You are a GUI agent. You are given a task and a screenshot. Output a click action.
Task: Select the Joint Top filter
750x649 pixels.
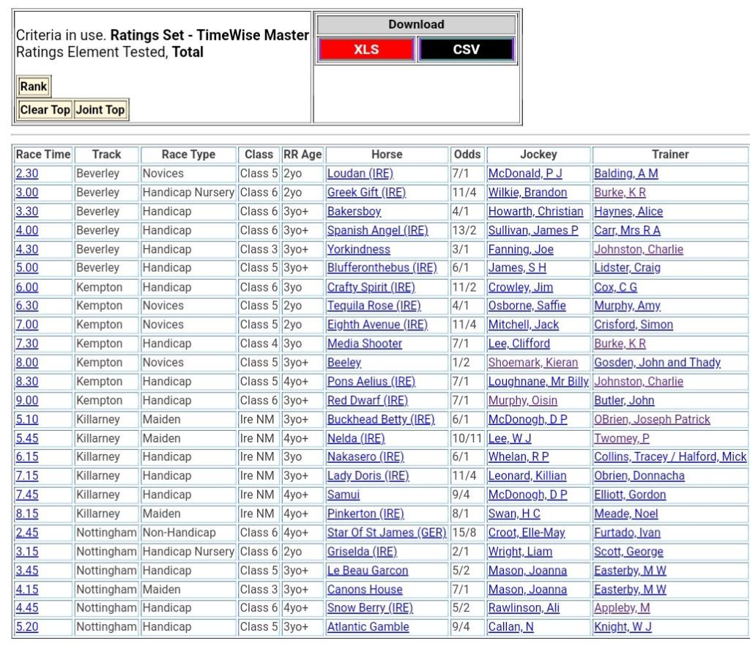[x=100, y=110]
